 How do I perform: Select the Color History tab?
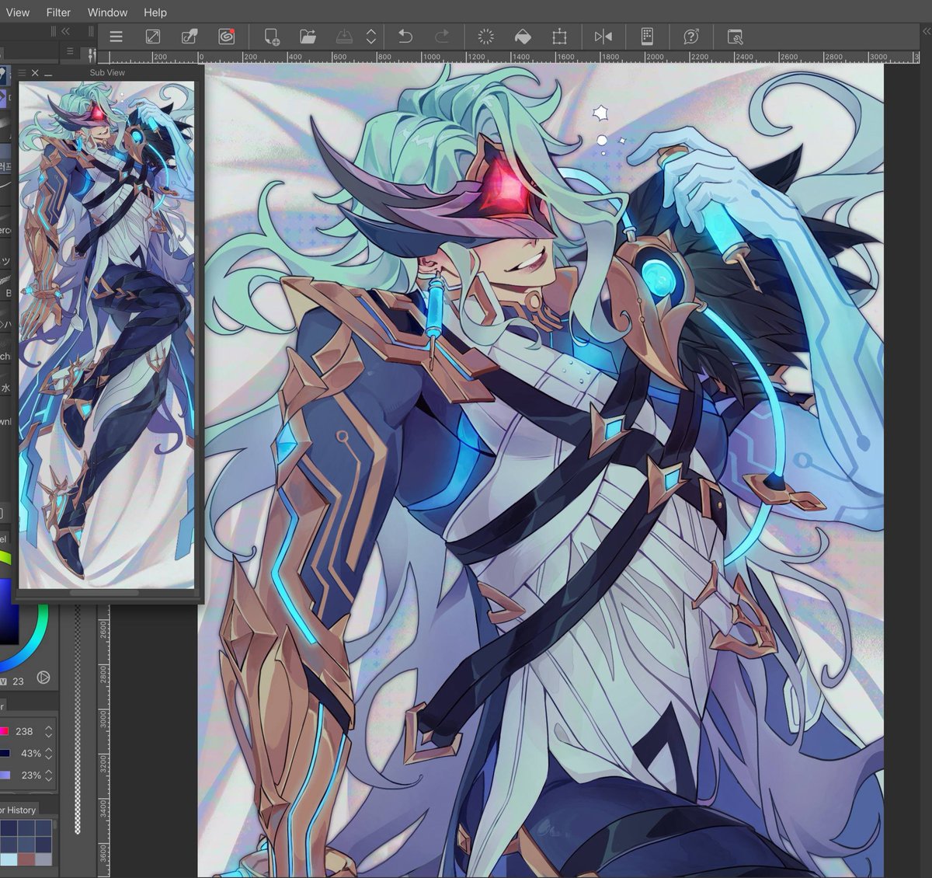click(19, 810)
